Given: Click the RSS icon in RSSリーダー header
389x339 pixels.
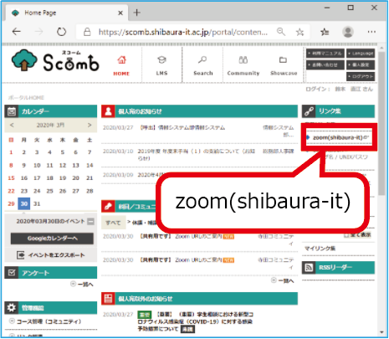Looking at the screenshot, I should point(309,268).
